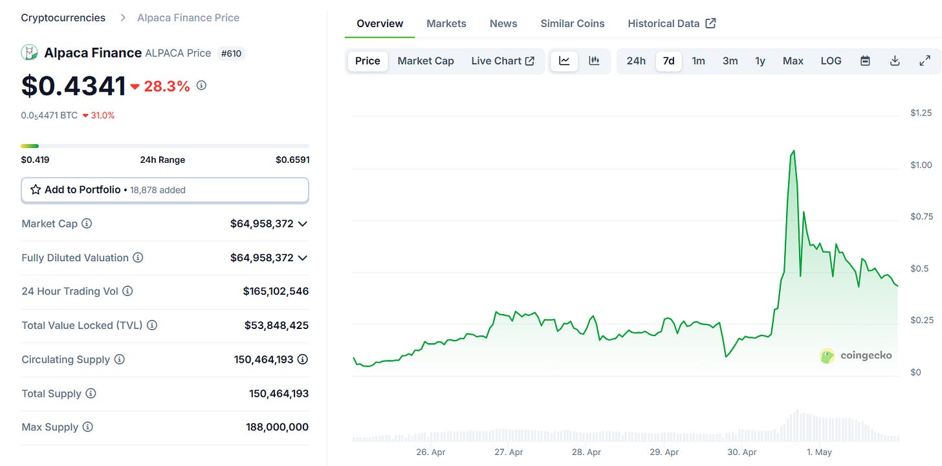Click the Add to Portfolio button
The width and height of the screenshot is (942, 466).
(165, 190)
